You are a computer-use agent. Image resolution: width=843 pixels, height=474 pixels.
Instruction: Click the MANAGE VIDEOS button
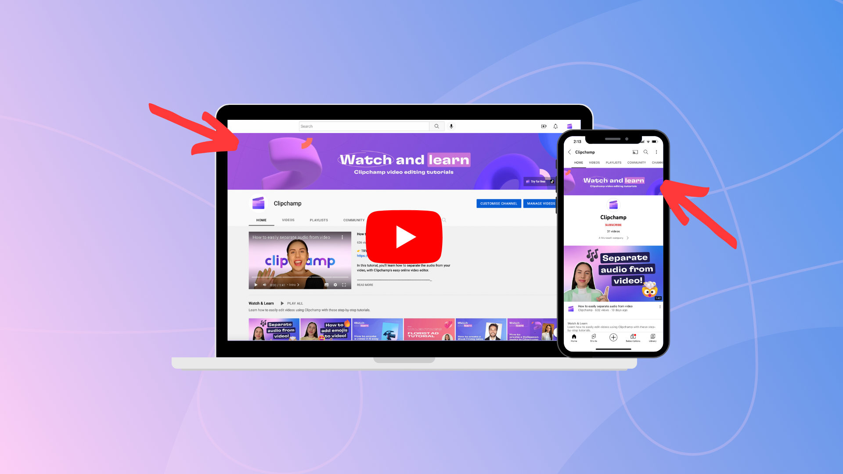click(541, 203)
